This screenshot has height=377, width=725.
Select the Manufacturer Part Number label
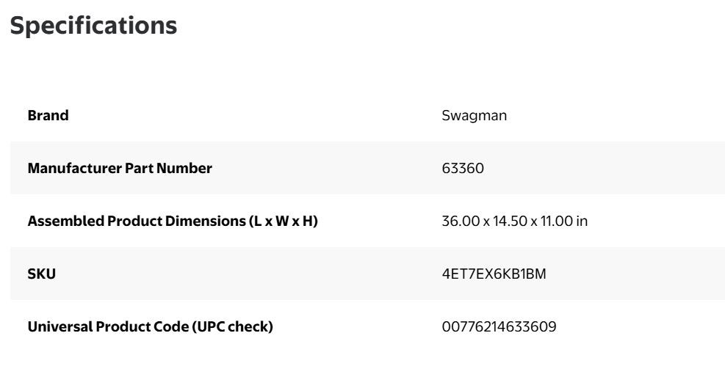pos(120,168)
